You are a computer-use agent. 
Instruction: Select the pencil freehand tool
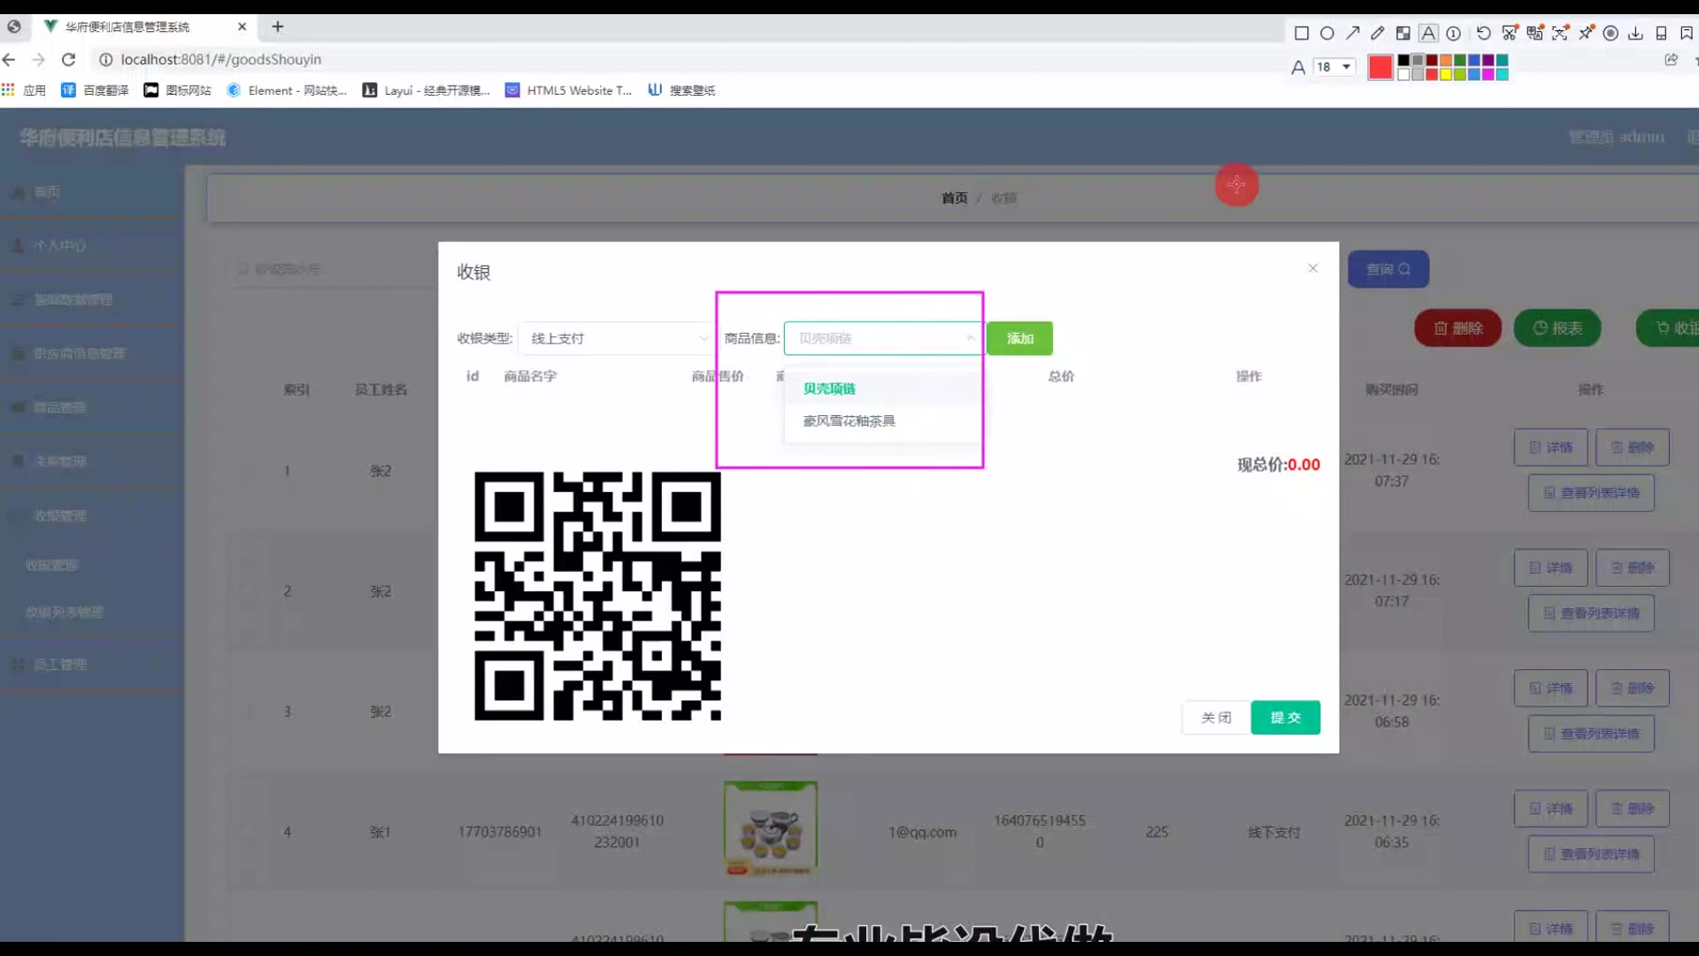tap(1378, 34)
